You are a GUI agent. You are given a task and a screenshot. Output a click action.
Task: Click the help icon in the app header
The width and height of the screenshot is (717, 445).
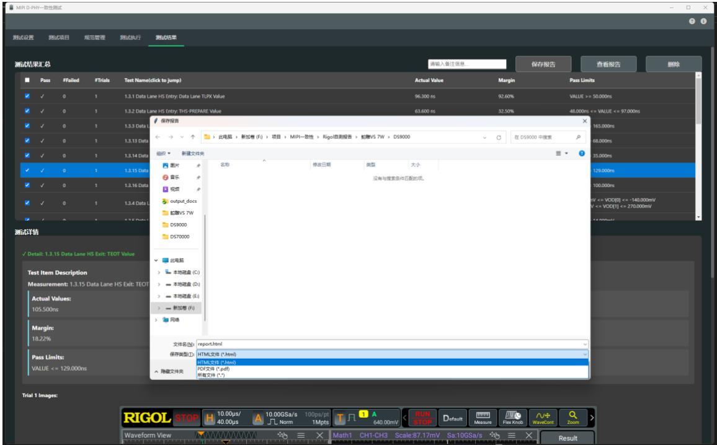(x=692, y=21)
